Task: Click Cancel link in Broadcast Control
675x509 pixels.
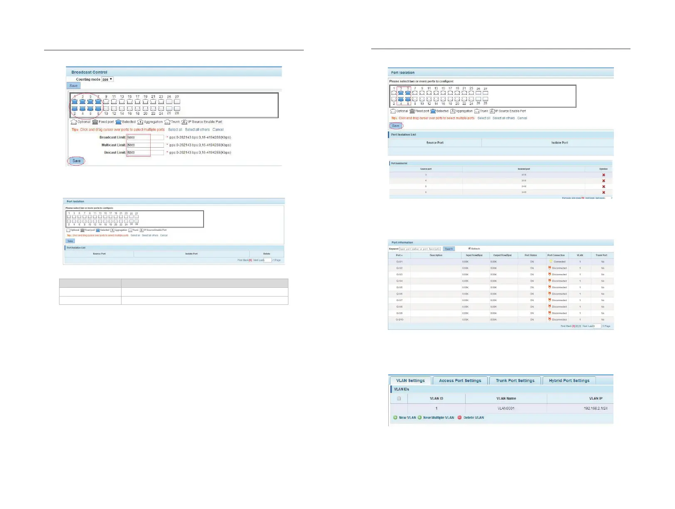Action: 218,130
